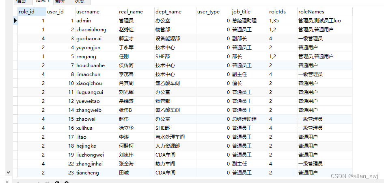This screenshot has width=384, height=183.
Task: Click the scroll-down arrow of the left panel
Action: (8, 172)
